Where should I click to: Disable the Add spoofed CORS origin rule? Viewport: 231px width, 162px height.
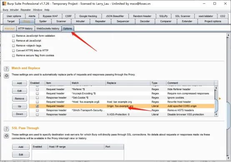pyautogui.click(x=37, y=106)
